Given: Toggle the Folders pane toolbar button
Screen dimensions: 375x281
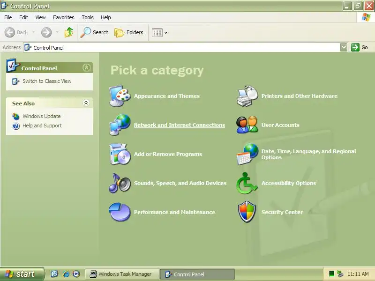Looking at the screenshot, I should click(129, 32).
